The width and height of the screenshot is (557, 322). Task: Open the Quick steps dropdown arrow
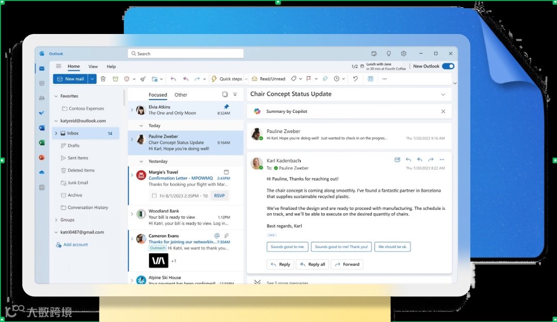coord(246,79)
